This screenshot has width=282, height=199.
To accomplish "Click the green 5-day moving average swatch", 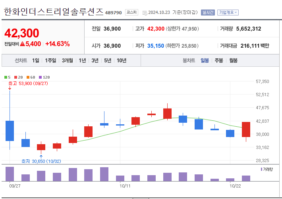I will click(6, 77).
